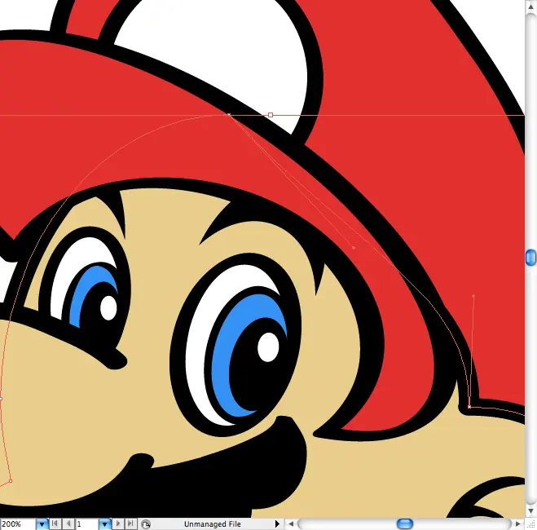Click the horizontal scrollbar left arrow
Viewport: 537px width, 530px height.
pos(291,523)
